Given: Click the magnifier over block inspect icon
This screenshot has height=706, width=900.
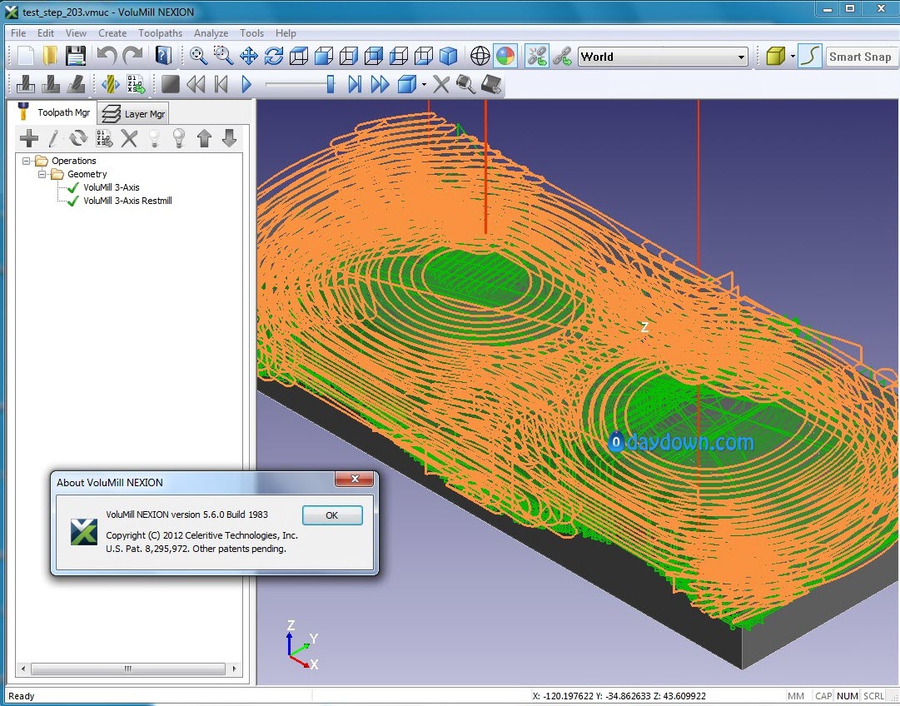Looking at the screenshot, I should (x=465, y=85).
